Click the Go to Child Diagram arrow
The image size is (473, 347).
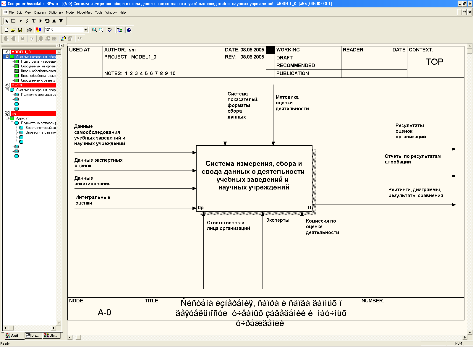coord(61,21)
